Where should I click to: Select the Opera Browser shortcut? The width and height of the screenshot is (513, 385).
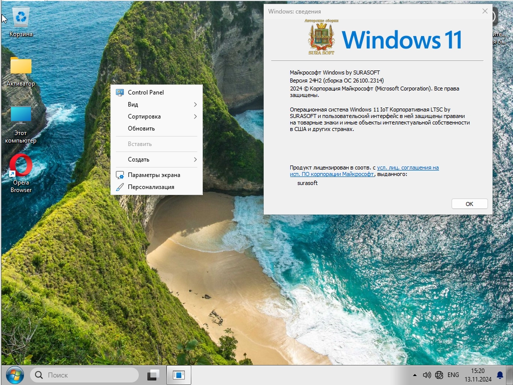pos(21,173)
